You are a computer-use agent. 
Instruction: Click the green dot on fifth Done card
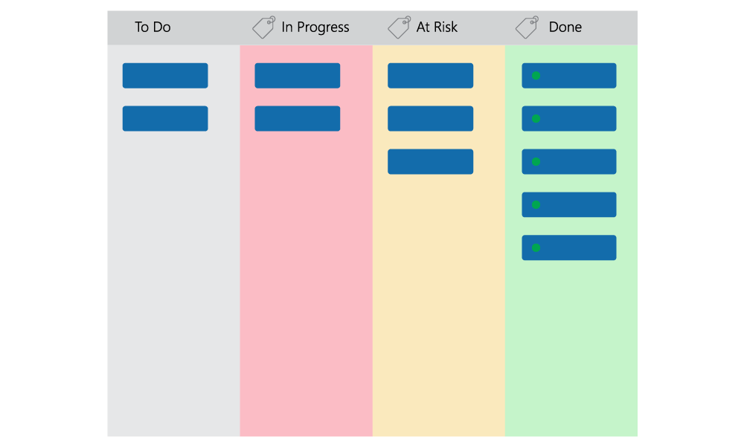[x=536, y=248]
